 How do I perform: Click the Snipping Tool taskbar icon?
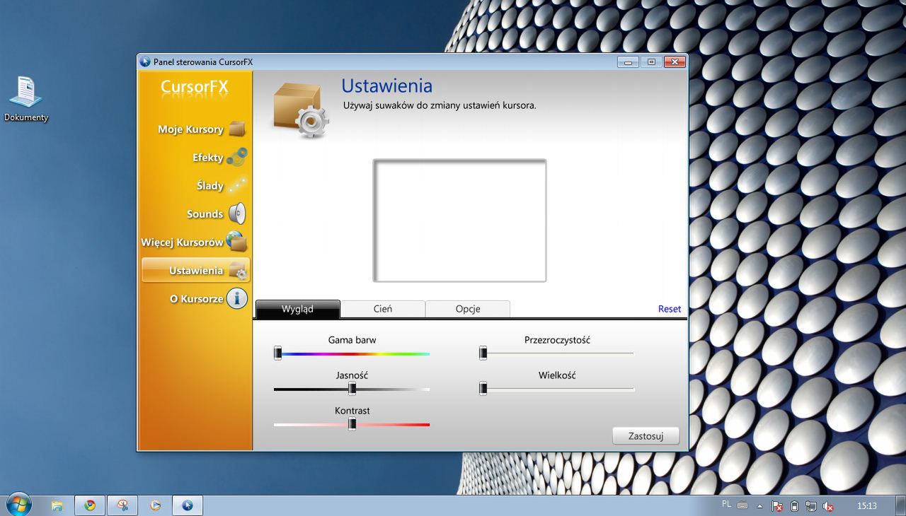click(122, 505)
